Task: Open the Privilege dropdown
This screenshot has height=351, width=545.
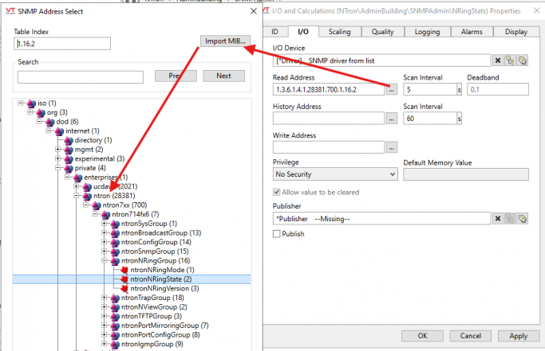Action: point(334,174)
